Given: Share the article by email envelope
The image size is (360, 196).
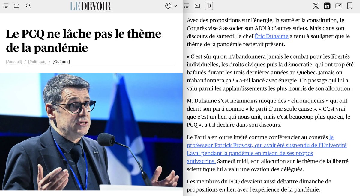Looking at the screenshot, I should (x=339, y=6).
